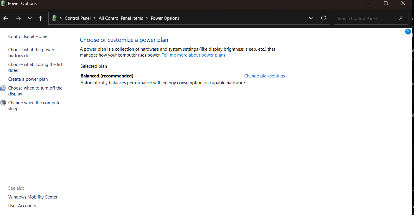Open User Accounts link
The image size is (414, 215).
(22, 206)
